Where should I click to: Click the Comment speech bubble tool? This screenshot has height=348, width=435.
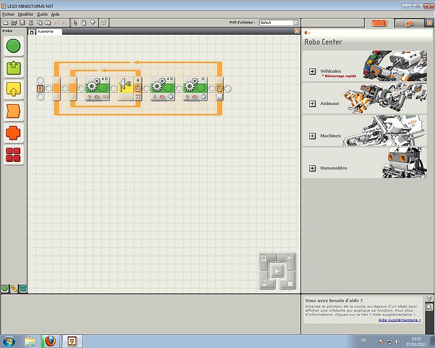point(92,23)
